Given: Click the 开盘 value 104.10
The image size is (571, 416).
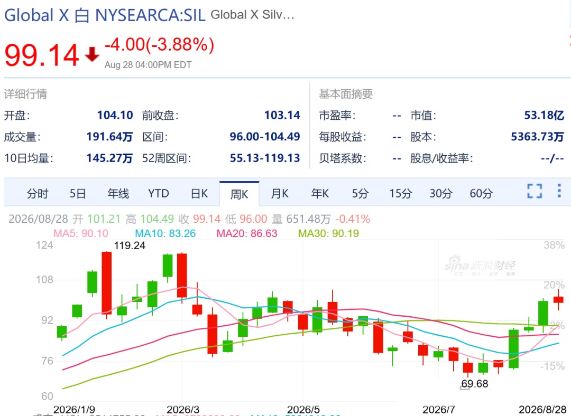Looking at the screenshot, I should 115,115.
